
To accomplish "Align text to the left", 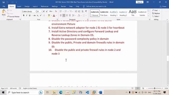I will [61, 16].
